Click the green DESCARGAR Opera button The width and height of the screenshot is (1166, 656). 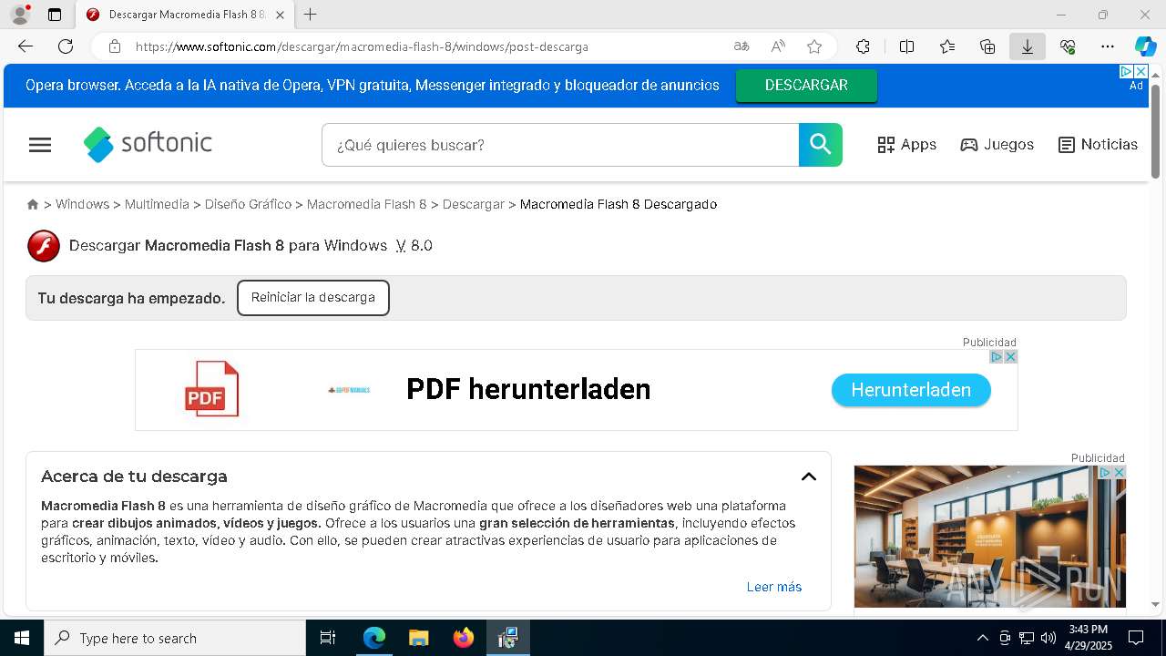806,86
